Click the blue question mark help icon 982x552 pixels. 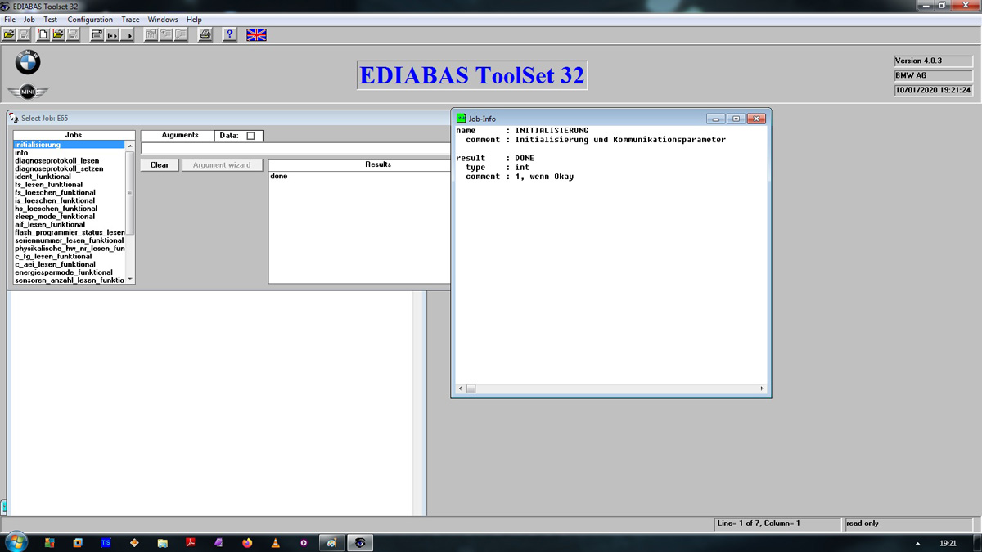click(230, 35)
